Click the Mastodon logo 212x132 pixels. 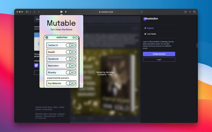coord(151,19)
